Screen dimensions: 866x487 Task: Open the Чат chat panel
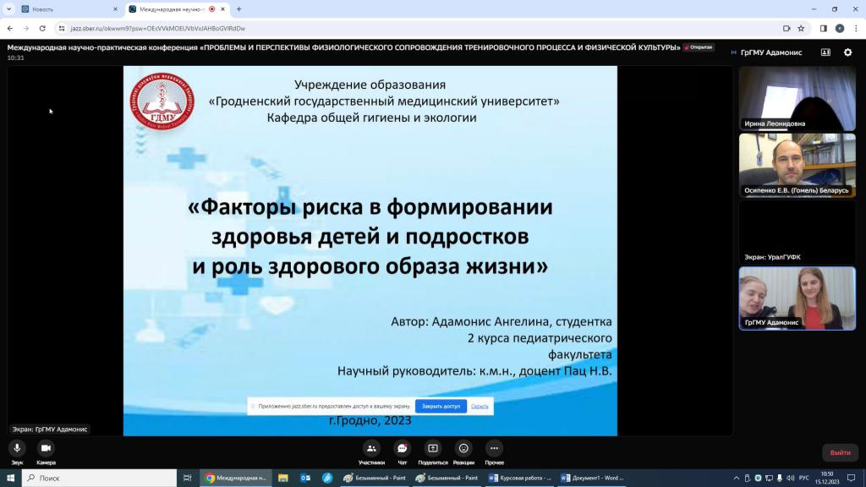tap(403, 448)
